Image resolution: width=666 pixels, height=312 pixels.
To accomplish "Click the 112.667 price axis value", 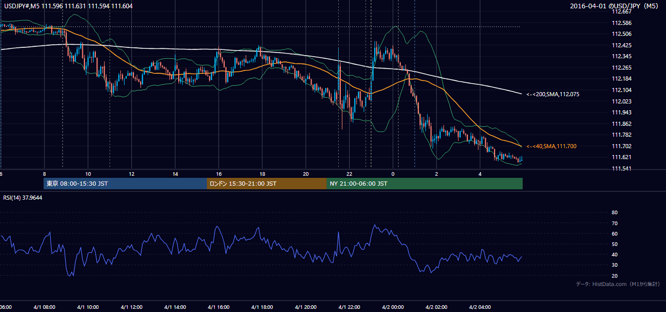I will (621, 11).
